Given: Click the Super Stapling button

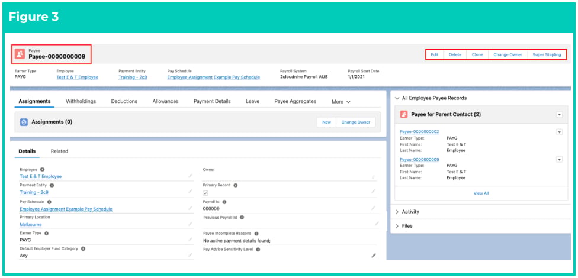Looking at the screenshot, I should [x=547, y=54].
